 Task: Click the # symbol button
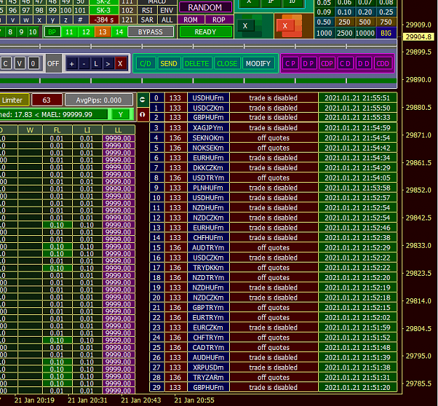click(80, 20)
